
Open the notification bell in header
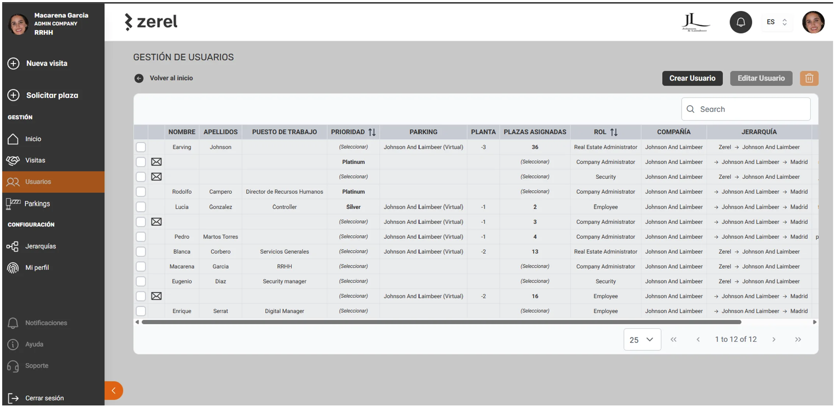click(741, 22)
